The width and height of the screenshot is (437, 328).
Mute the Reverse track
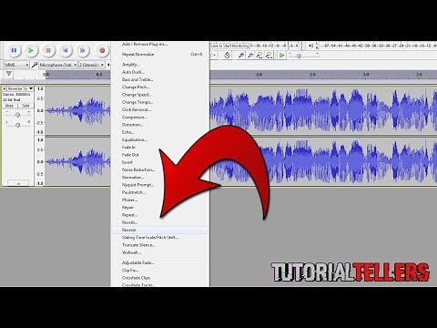(x=9, y=106)
